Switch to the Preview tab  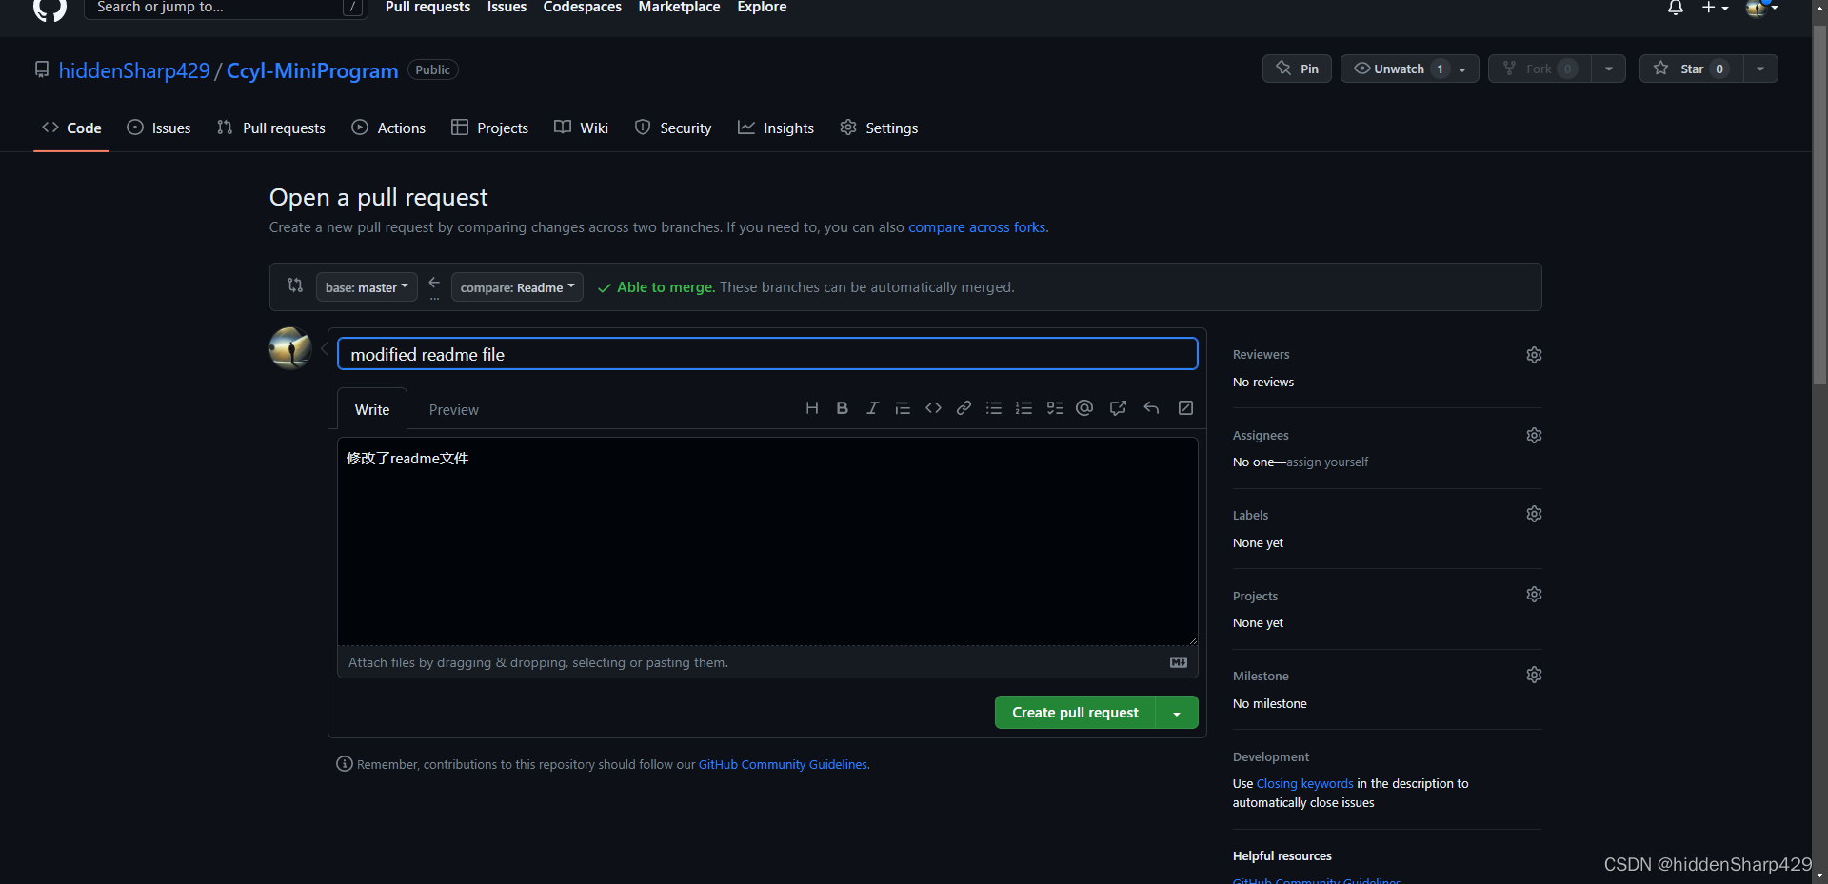point(453,409)
